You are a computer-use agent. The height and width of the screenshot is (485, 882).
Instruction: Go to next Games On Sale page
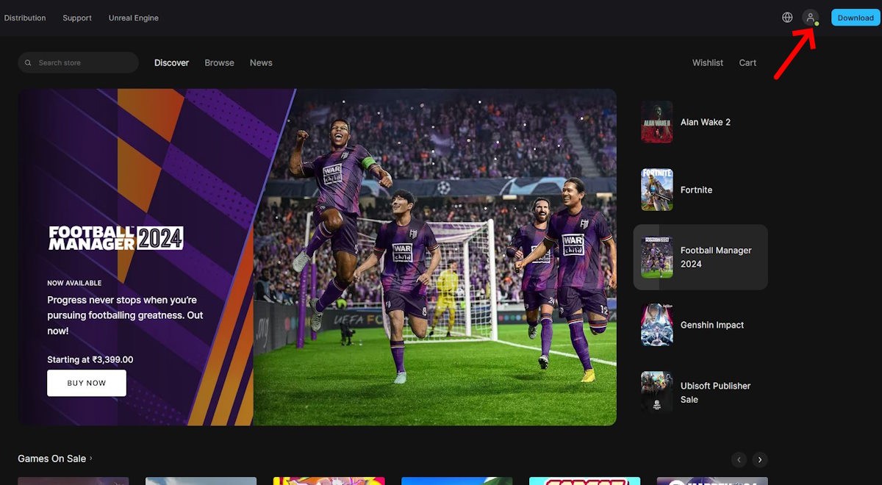(760, 459)
